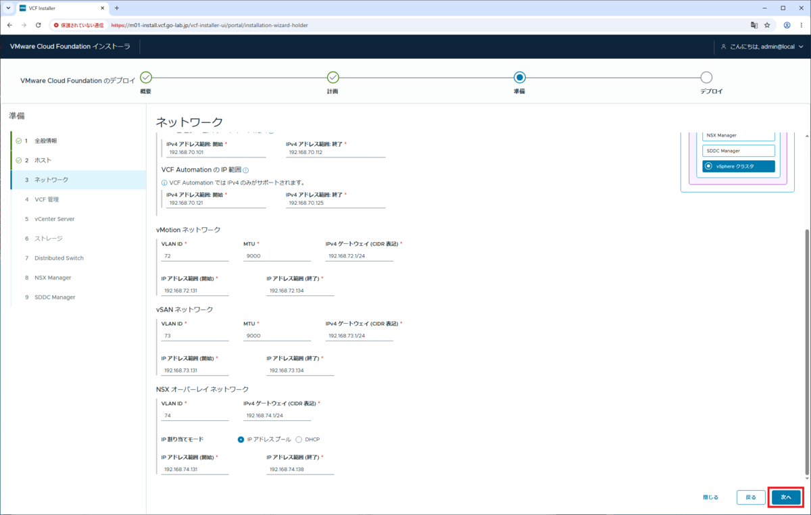Click the vMotion start IP field 192.168.72.131
This screenshot has height=515, width=811.
click(x=195, y=291)
